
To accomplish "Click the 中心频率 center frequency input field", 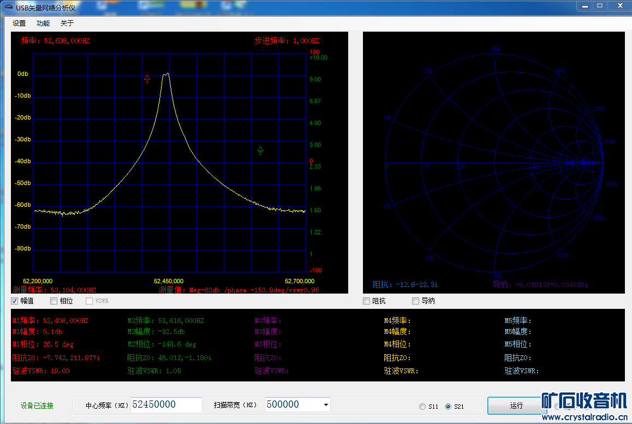I will 166,405.
